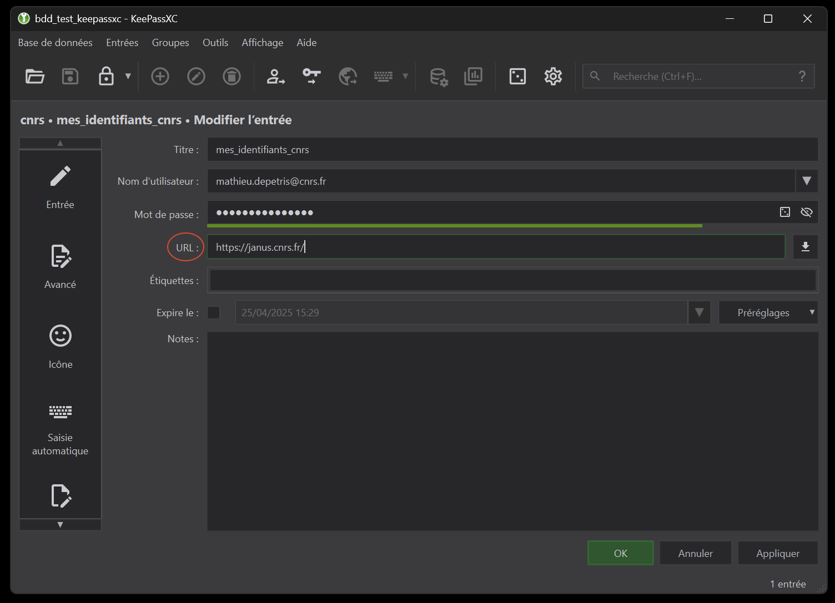
Task: Enable the Expire le checkbox
Action: [214, 312]
